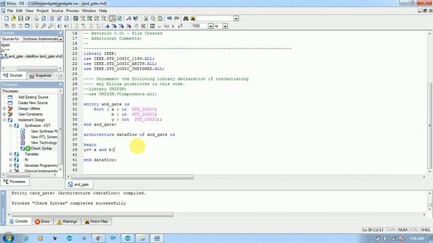Expand the Fit tree node
Screen dimensions: 433x243
click(11, 160)
